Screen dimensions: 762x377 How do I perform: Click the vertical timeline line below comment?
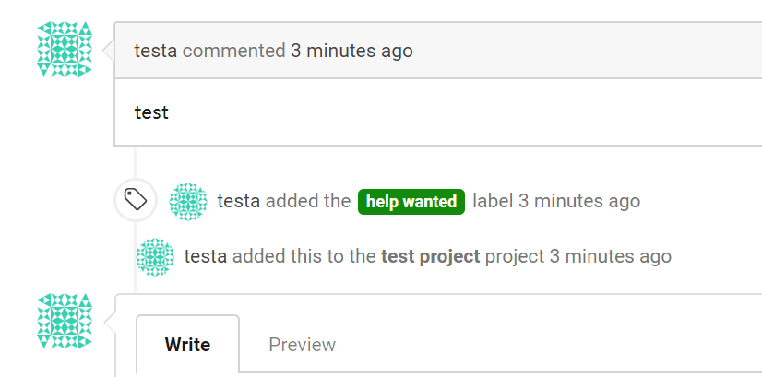click(135, 162)
